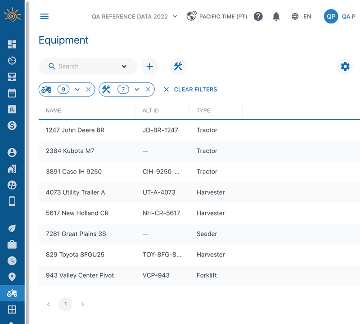Sort by the NAME column header
The image size is (360, 324).
pos(54,110)
